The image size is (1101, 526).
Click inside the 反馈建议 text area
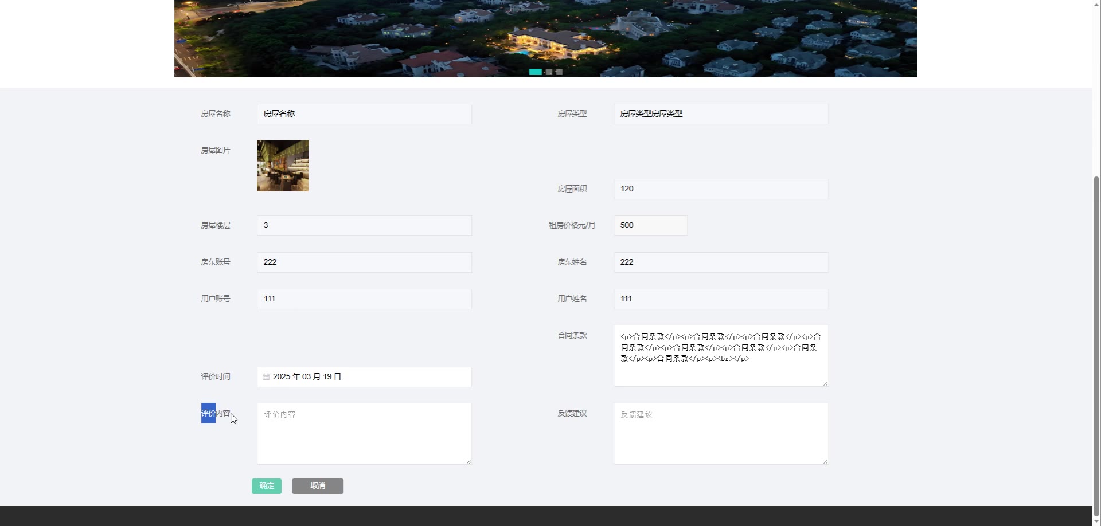(x=721, y=434)
